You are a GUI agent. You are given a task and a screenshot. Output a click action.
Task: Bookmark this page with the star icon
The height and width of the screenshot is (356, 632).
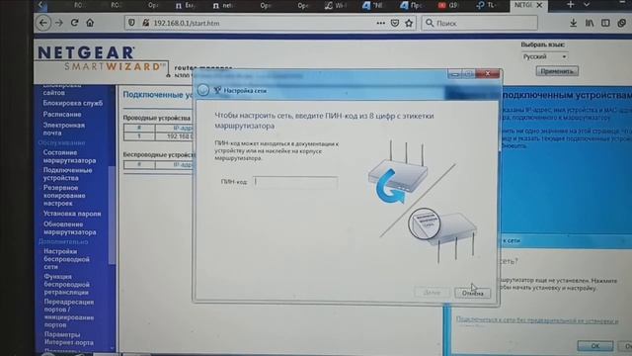point(409,23)
